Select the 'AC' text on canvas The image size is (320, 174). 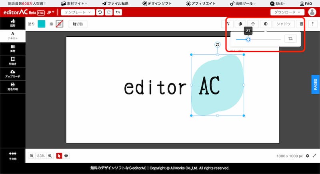pyautogui.click(x=210, y=85)
